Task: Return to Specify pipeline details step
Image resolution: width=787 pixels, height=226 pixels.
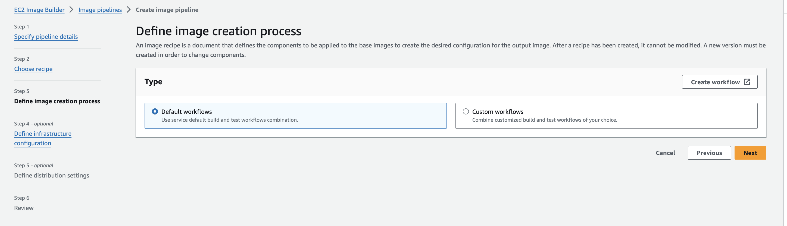Action: pos(46,37)
